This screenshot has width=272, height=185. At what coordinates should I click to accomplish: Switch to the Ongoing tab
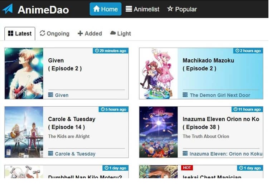(54, 34)
